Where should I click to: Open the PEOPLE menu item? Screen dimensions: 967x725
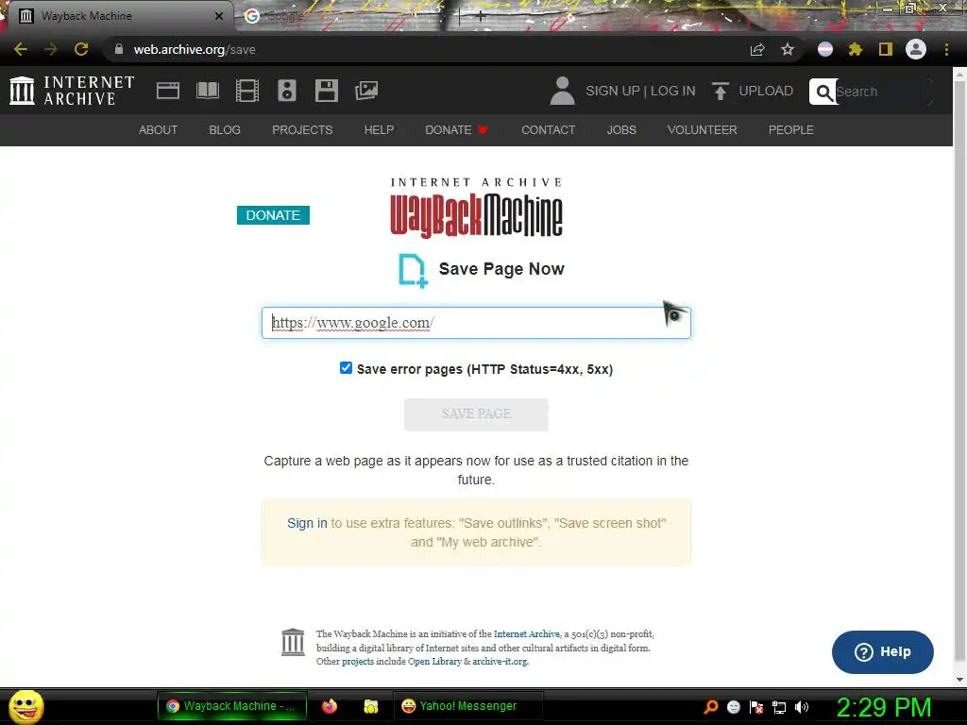click(x=790, y=130)
